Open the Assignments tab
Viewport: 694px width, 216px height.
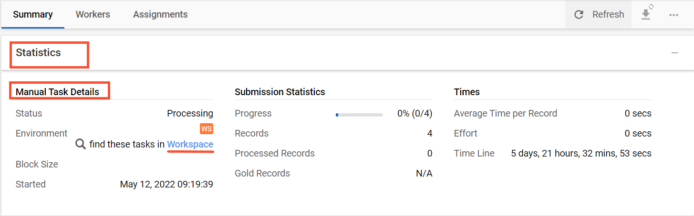tap(160, 14)
